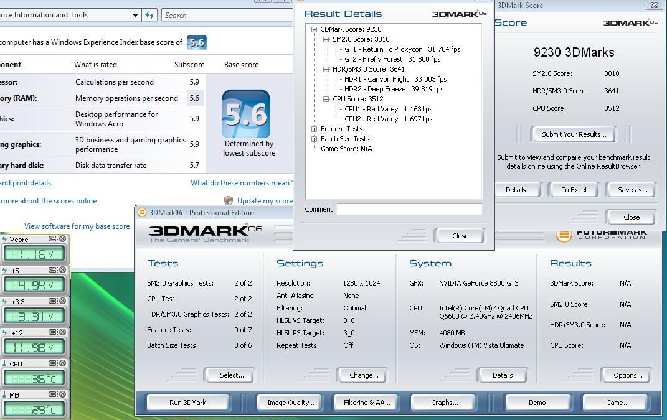Open the address bar dropdown arrow
The height and width of the screenshot is (420, 667).
[135, 16]
